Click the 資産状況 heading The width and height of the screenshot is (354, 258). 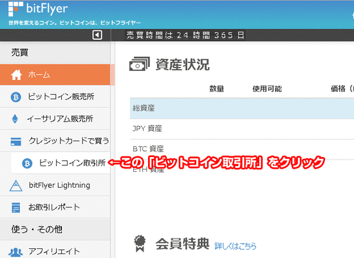click(x=182, y=64)
